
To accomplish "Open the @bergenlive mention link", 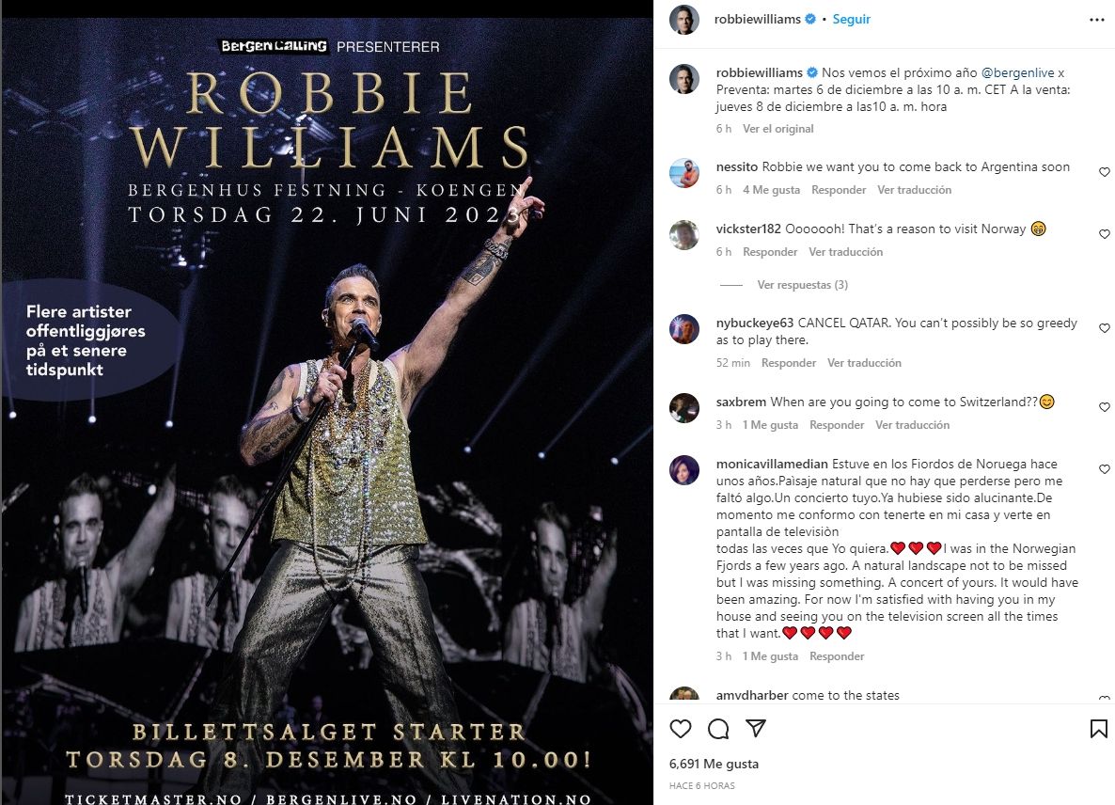I will click(1017, 72).
